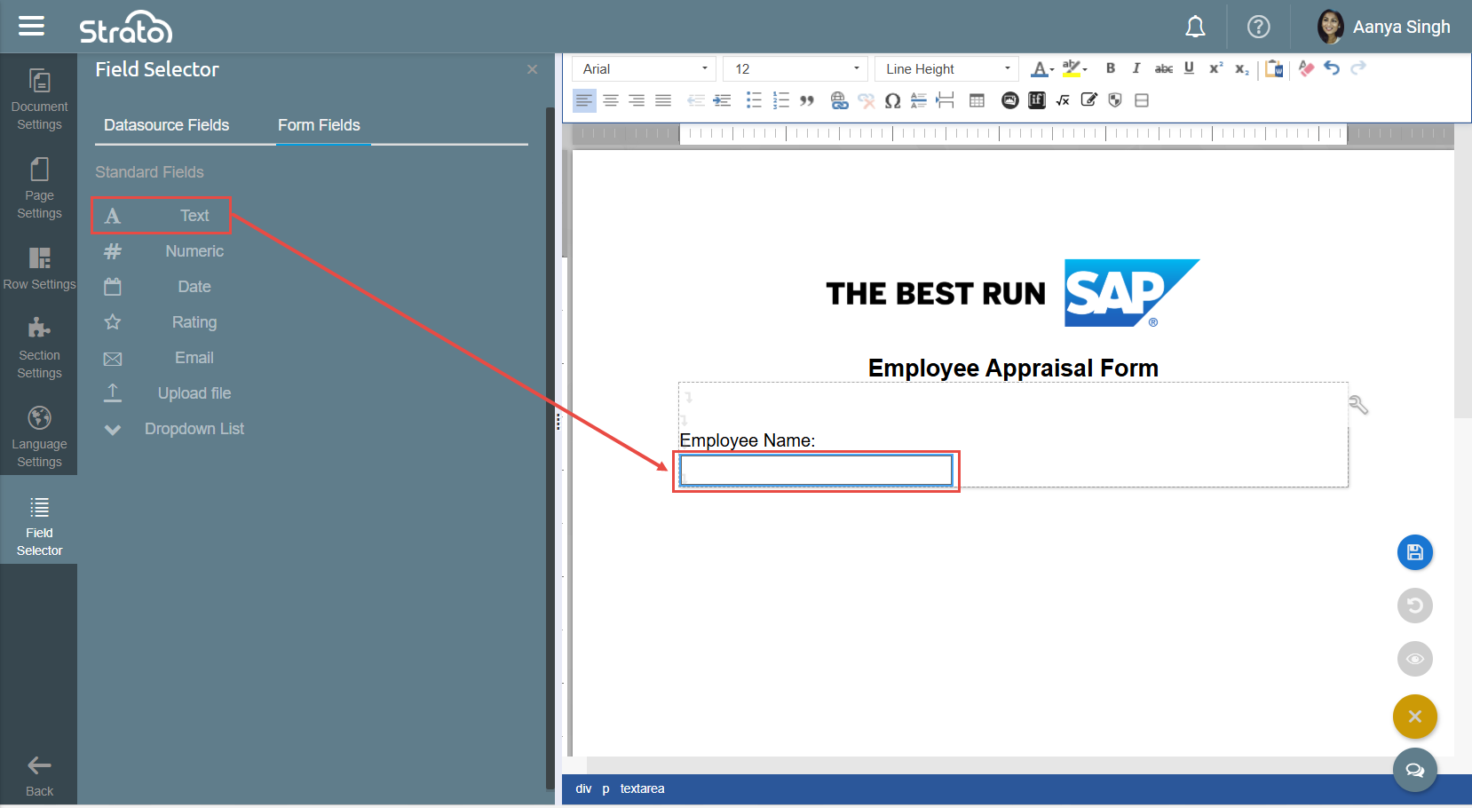1472x808 pixels.
Task: Toggle italic text formatting
Action: click(x=1136, y=68)
